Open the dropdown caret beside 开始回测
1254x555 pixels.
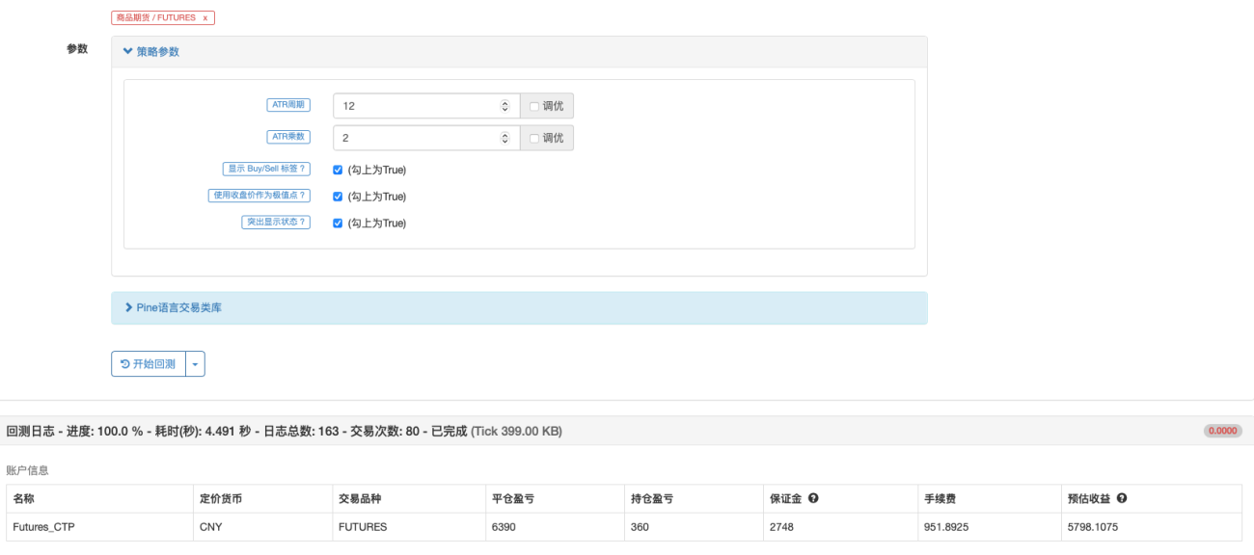coord(195,363)
